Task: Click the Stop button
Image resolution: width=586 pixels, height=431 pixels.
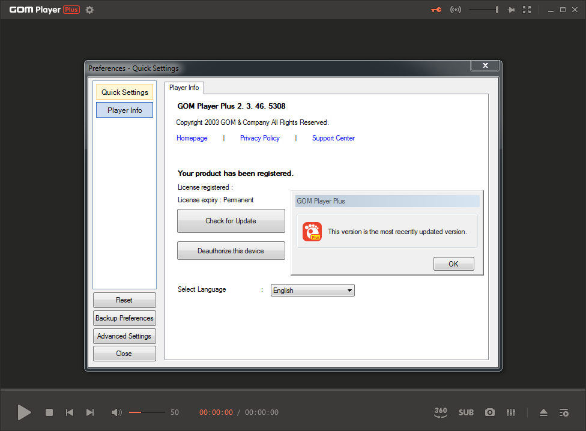Action: 49,412
